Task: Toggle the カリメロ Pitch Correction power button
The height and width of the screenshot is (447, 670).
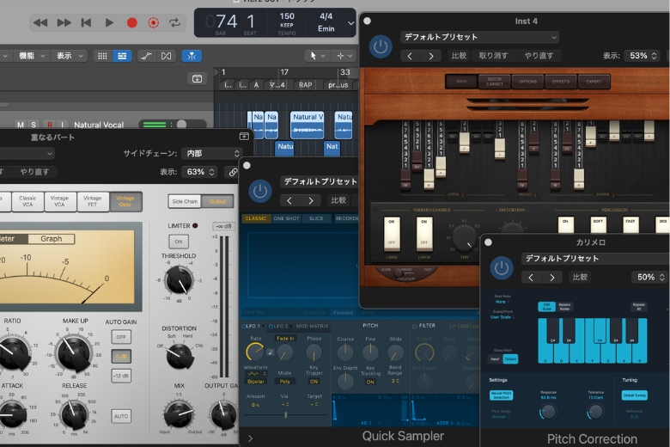Action: (502, 268)
